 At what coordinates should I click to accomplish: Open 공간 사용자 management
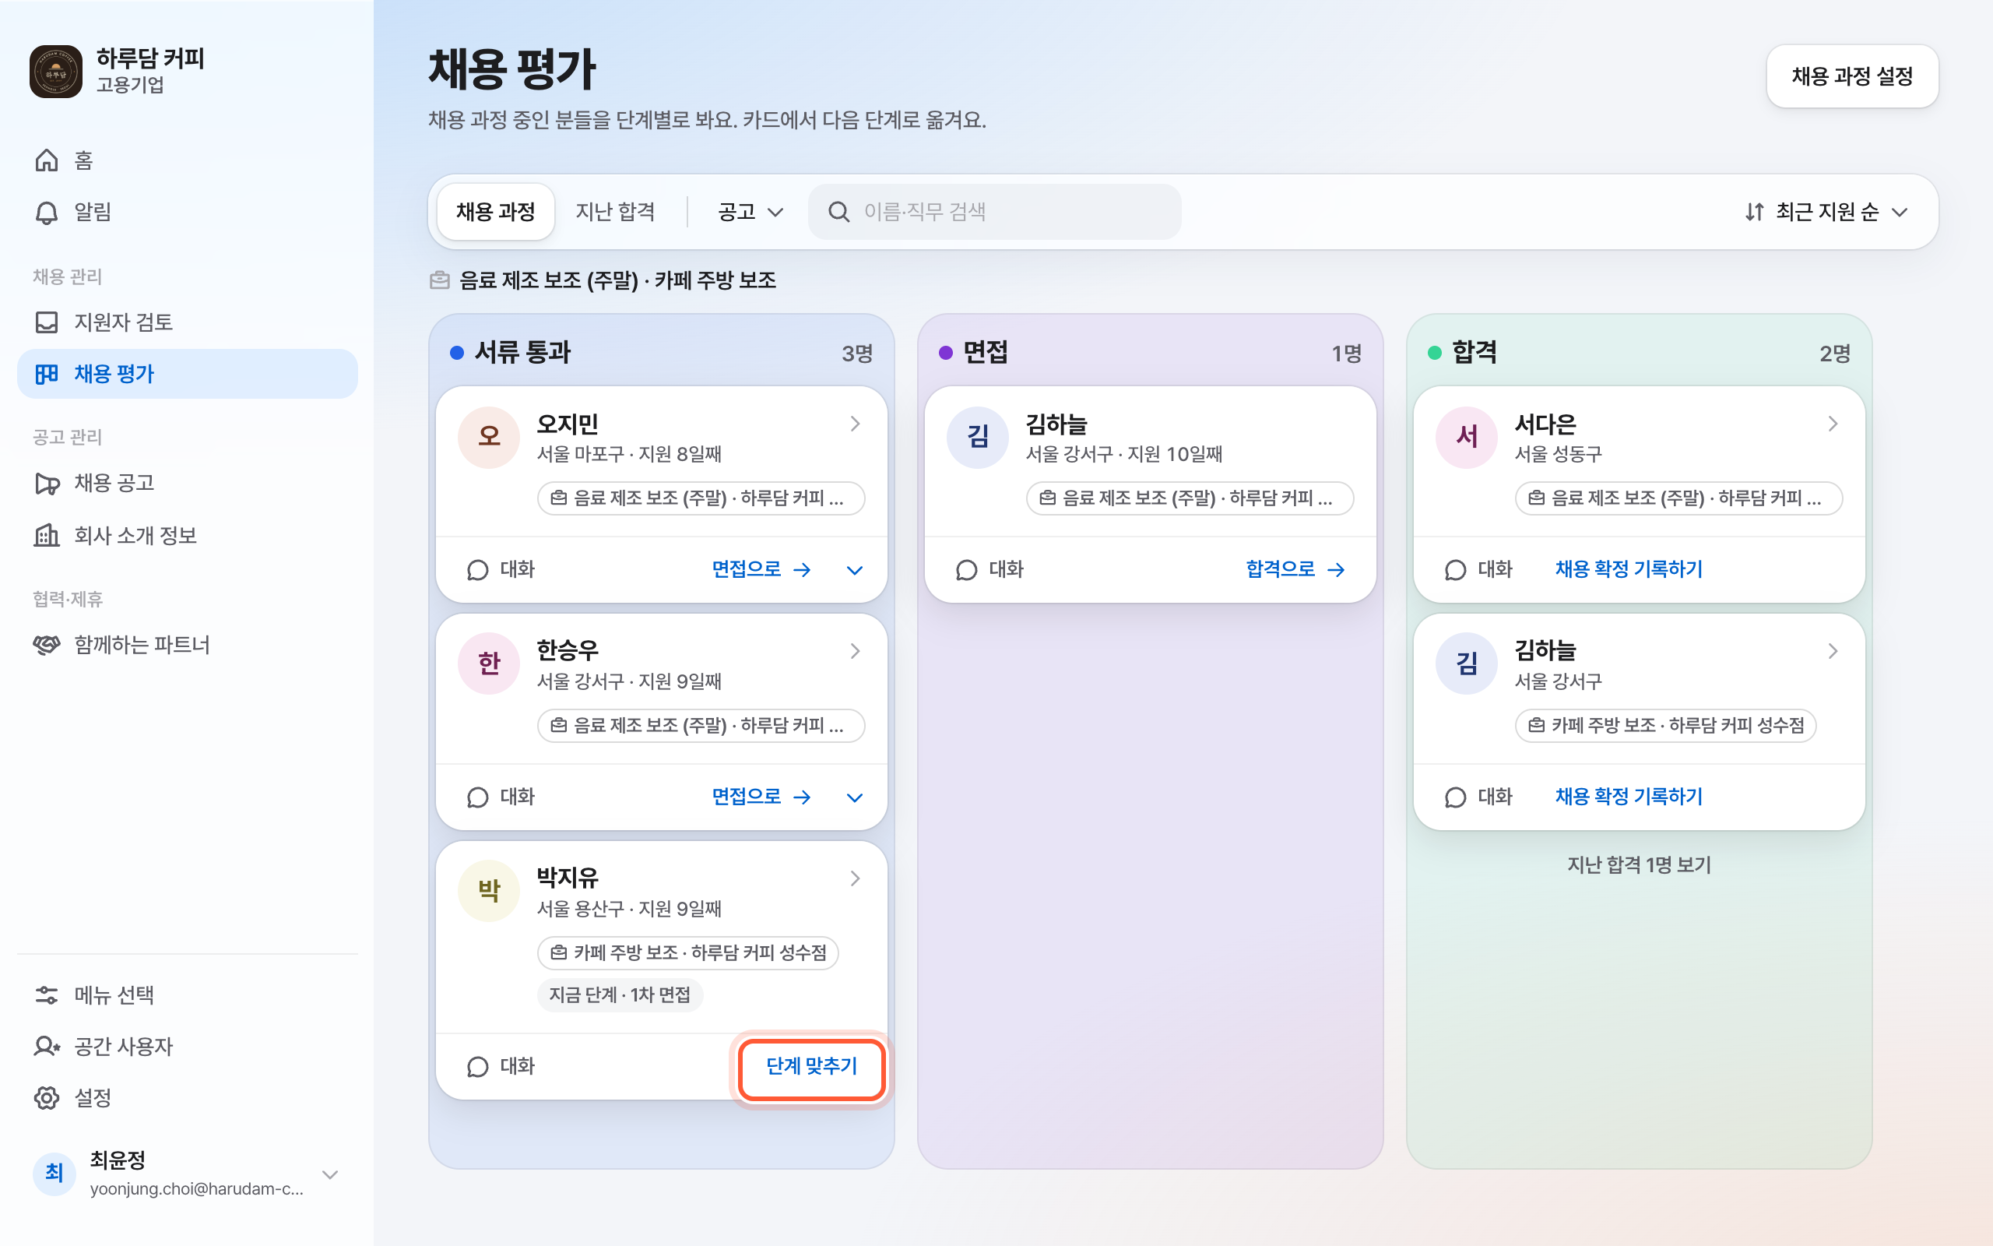tap(187, 1047)
